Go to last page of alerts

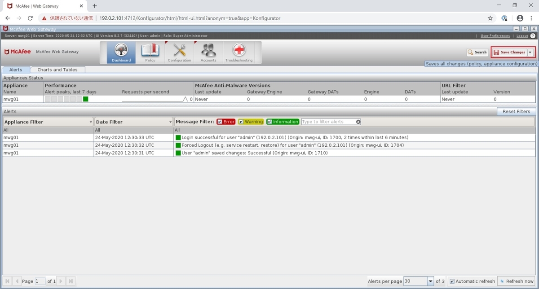coord(71,281)
